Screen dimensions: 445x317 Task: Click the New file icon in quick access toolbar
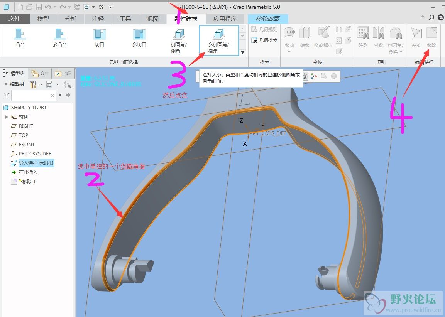pos(20,7)
